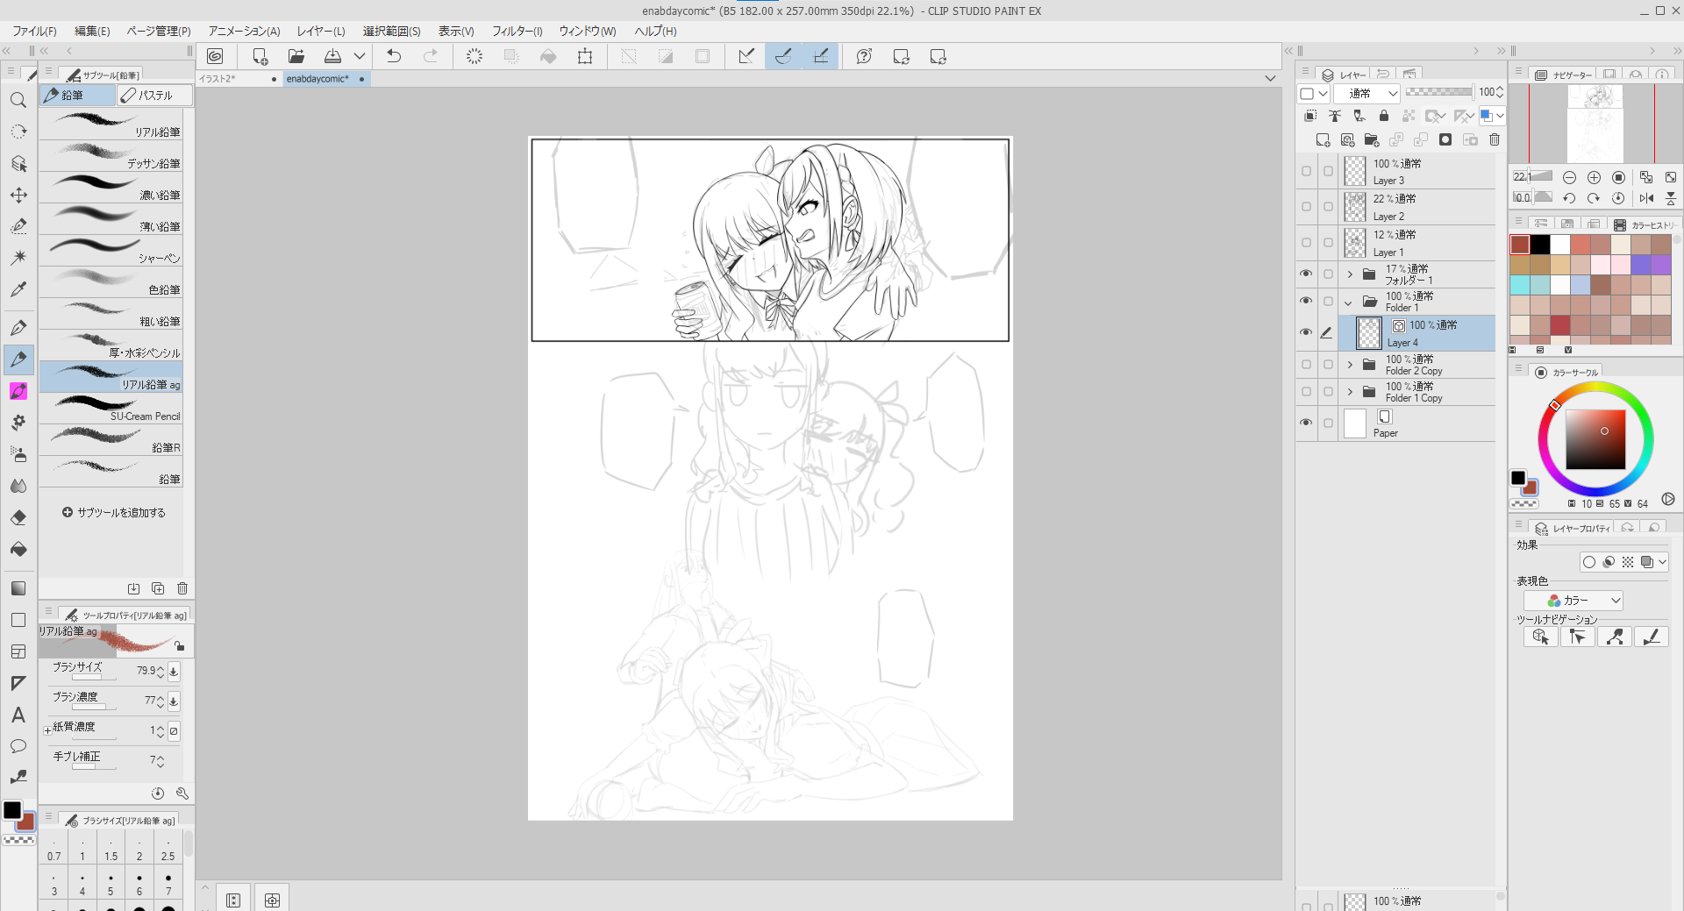The height and width of the screenshot is (911, 1684).
Task: Select the Eraser tool
Action: coord(18,517)
